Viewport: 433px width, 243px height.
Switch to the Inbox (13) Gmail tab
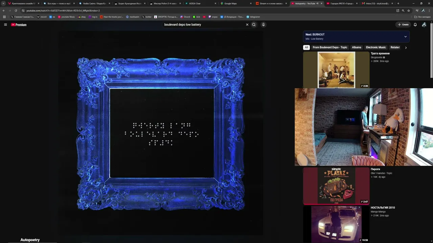[x=377, y=3]
